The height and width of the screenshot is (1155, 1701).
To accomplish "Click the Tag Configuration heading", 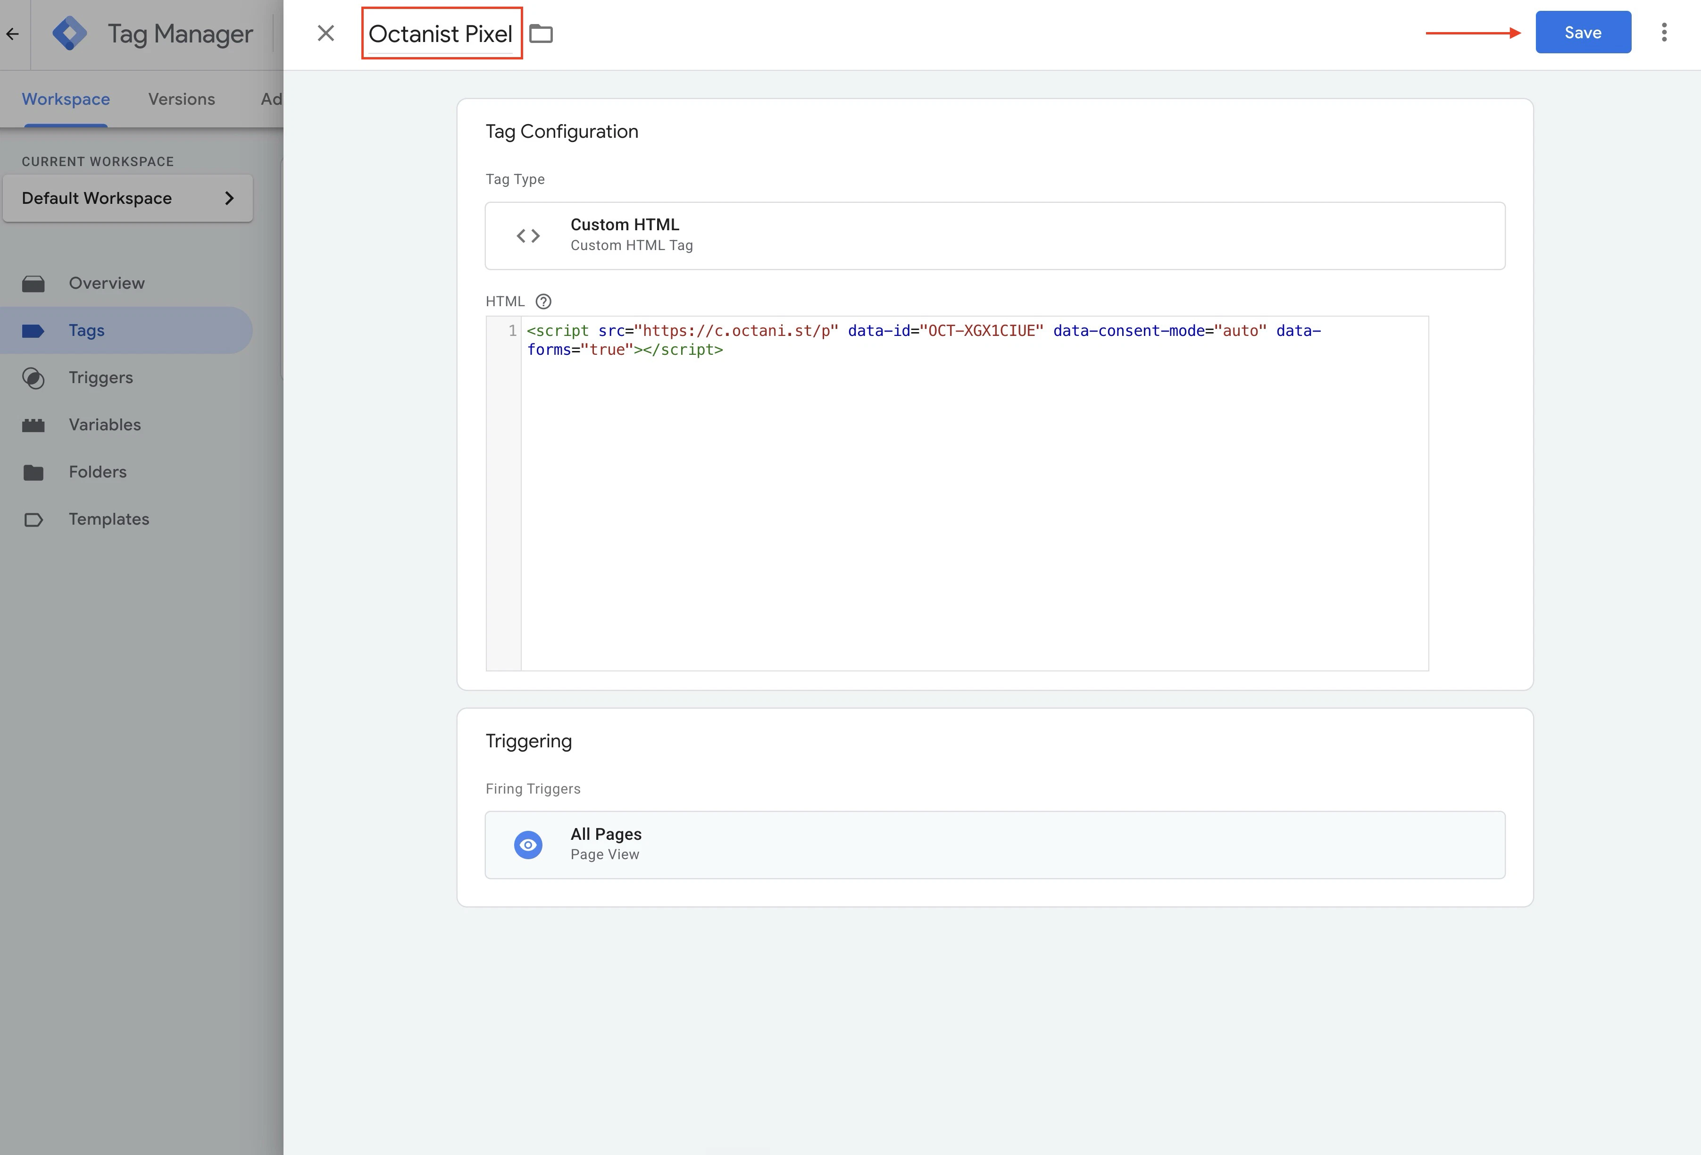I will pyautogui.click(x=561, y=132).
